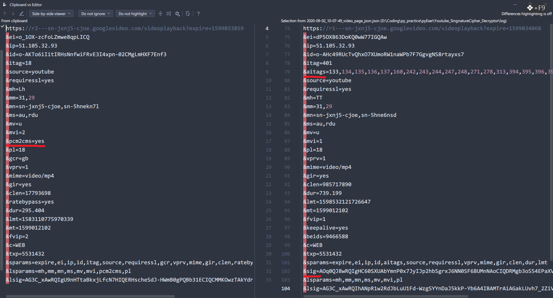Click the left line &lsparams ending pcm2cms,pl
The width and height of the screenshot is (553, 298).
(68, 271)
